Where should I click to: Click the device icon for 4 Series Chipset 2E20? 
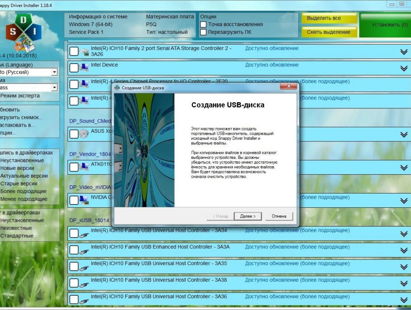point(84,84)
